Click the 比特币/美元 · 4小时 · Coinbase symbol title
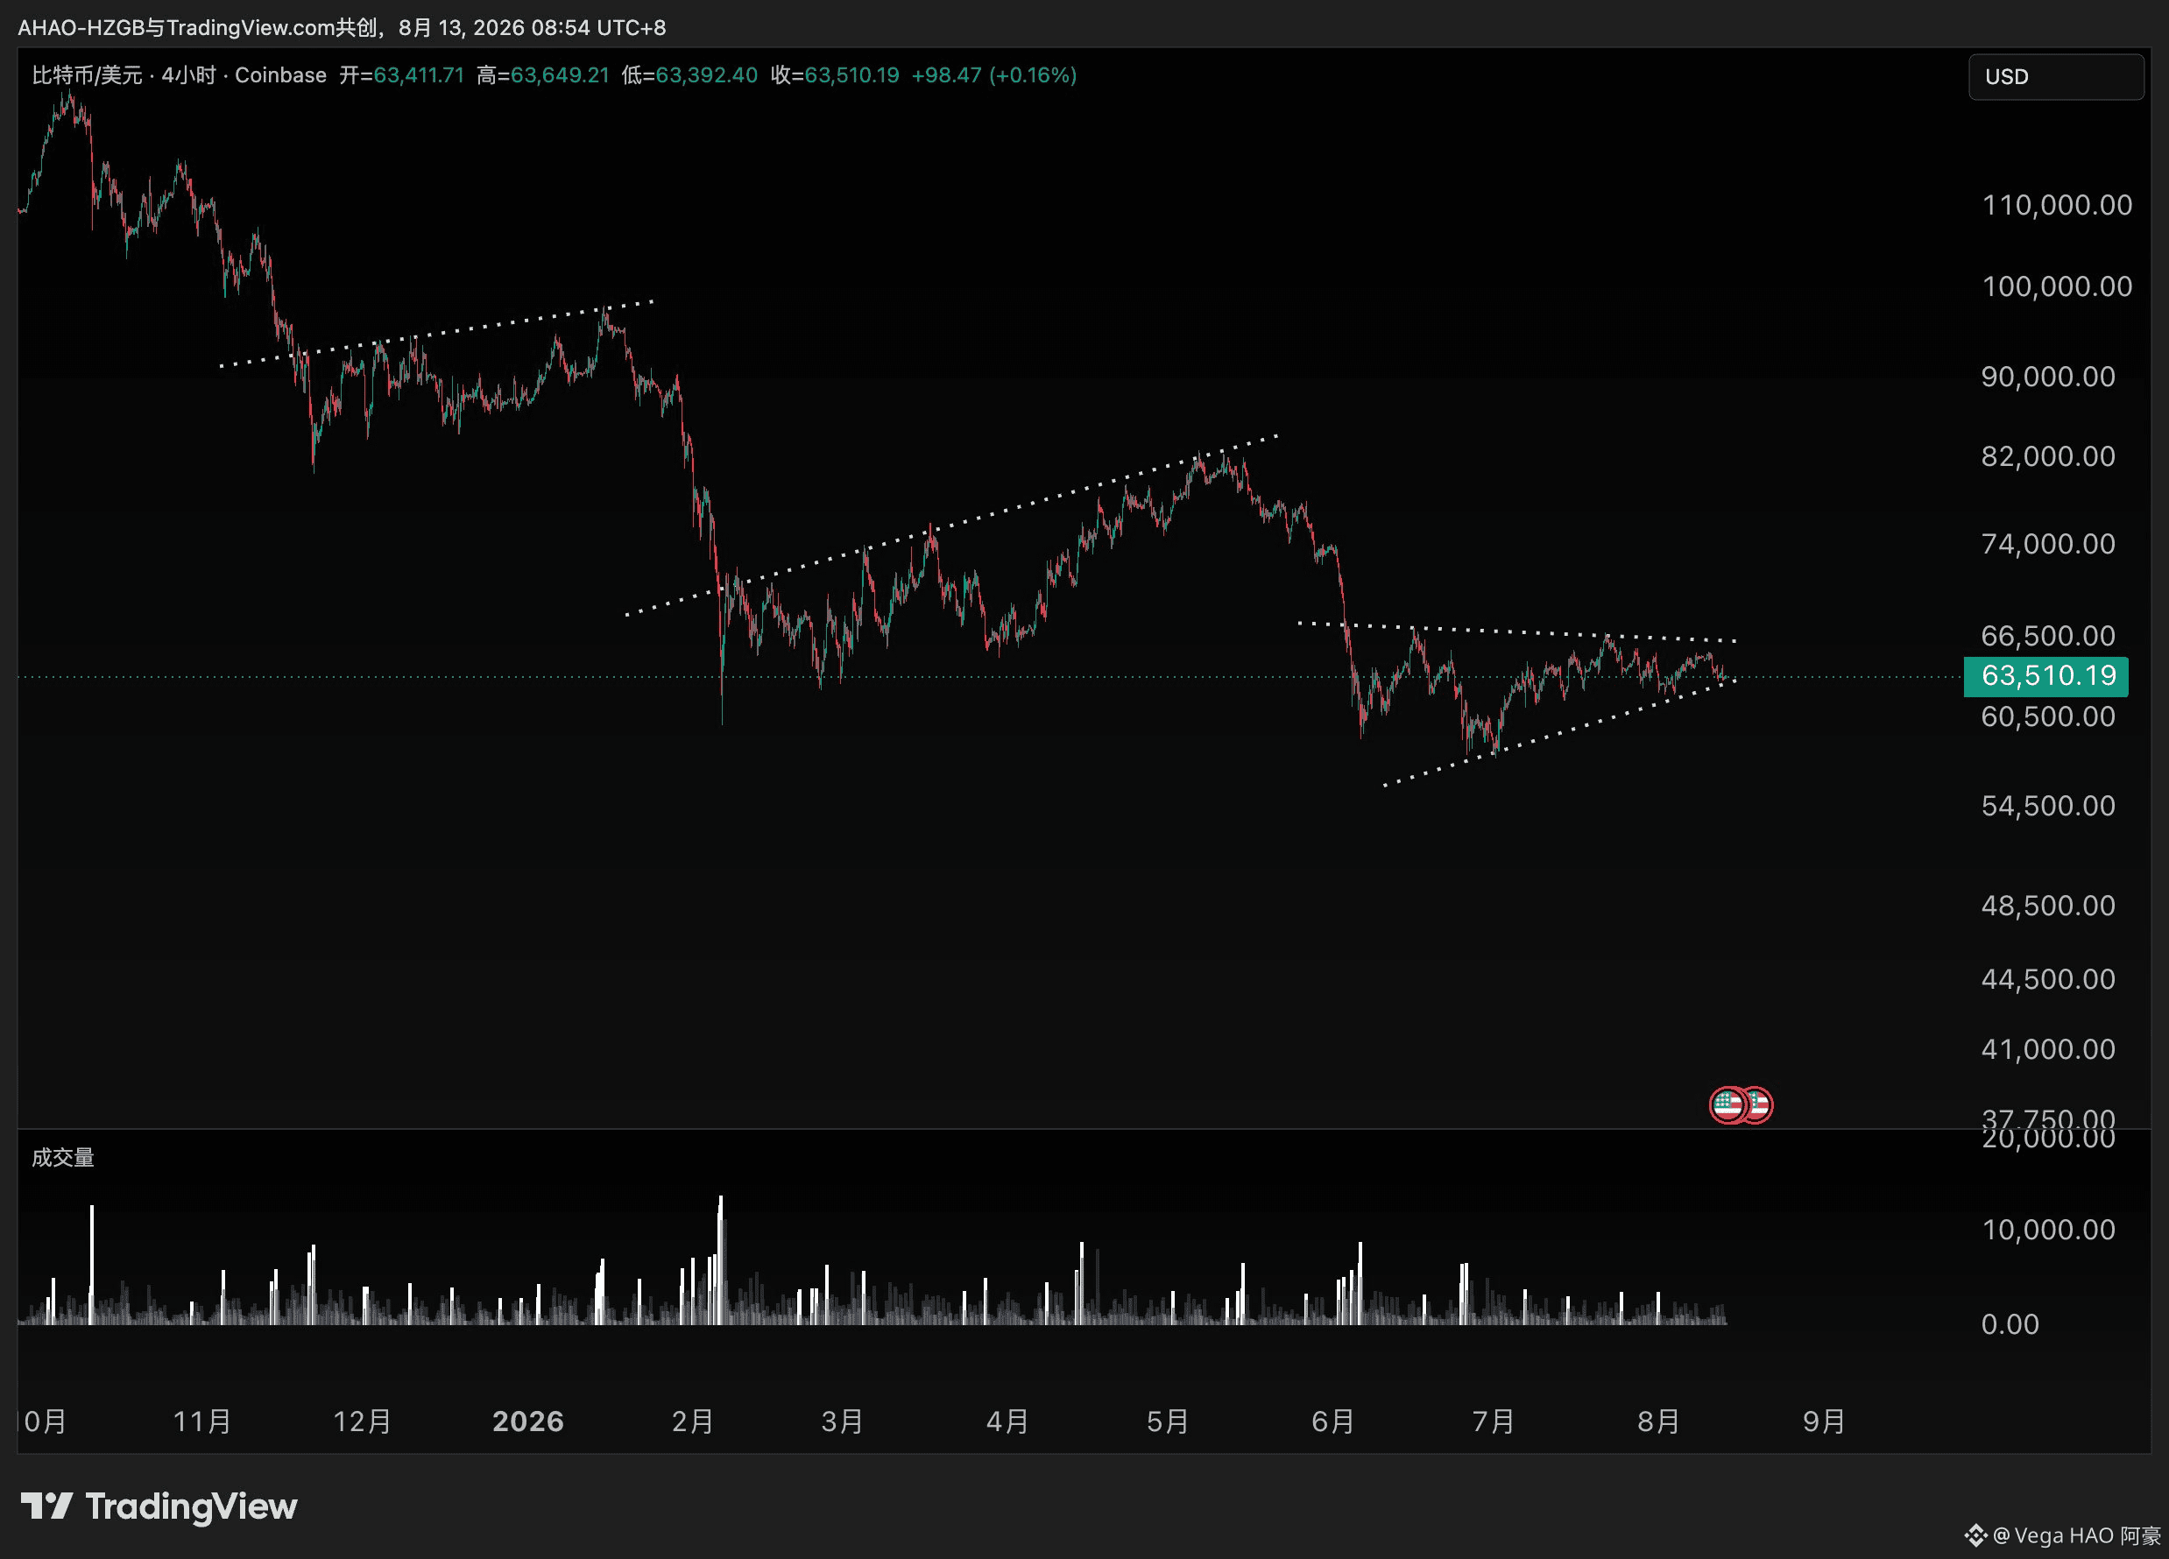The image size is (2169, 1559). pyautogui.click(x=179, y=75)
